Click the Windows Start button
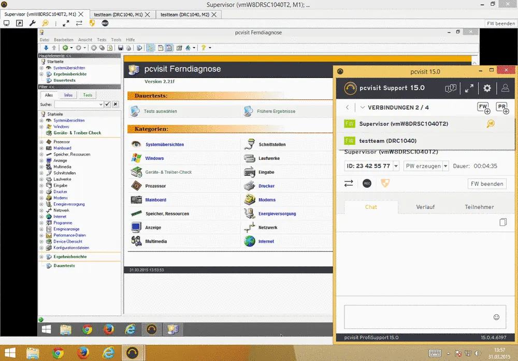Image resolution: width=518 pixels, height=361 pixels. (10, 353)
